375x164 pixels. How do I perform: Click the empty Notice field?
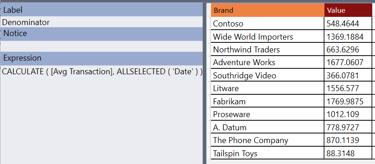(x=102, y=46)
